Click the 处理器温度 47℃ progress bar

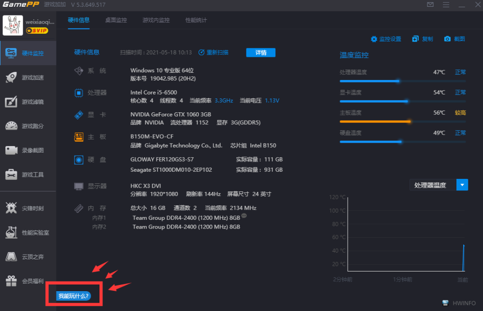[403, 81]
